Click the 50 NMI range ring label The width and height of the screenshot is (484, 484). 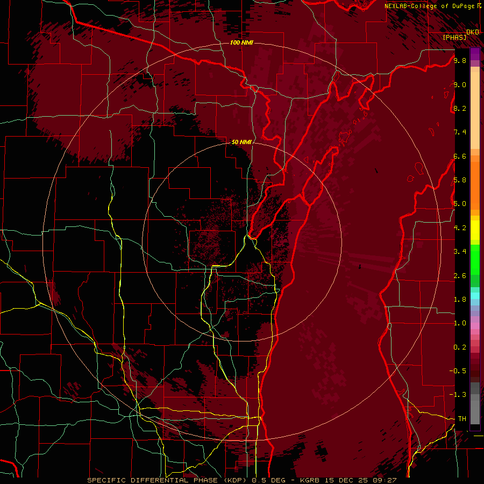241,142
